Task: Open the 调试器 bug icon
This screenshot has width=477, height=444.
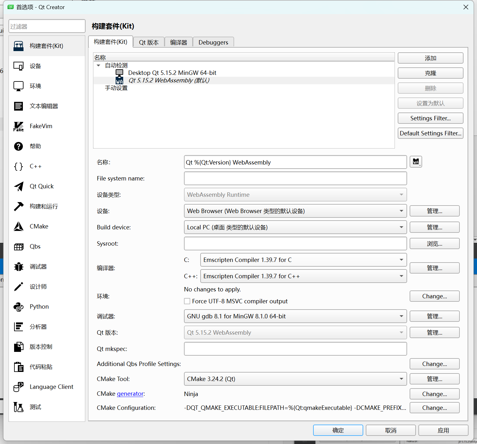Action: click(x=18, y=267)
